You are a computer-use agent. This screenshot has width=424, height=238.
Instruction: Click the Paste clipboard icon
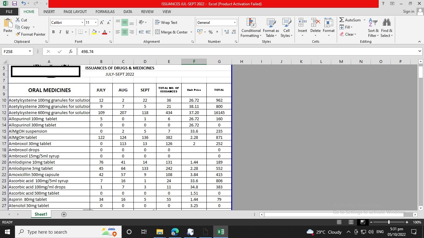(8, 24)
